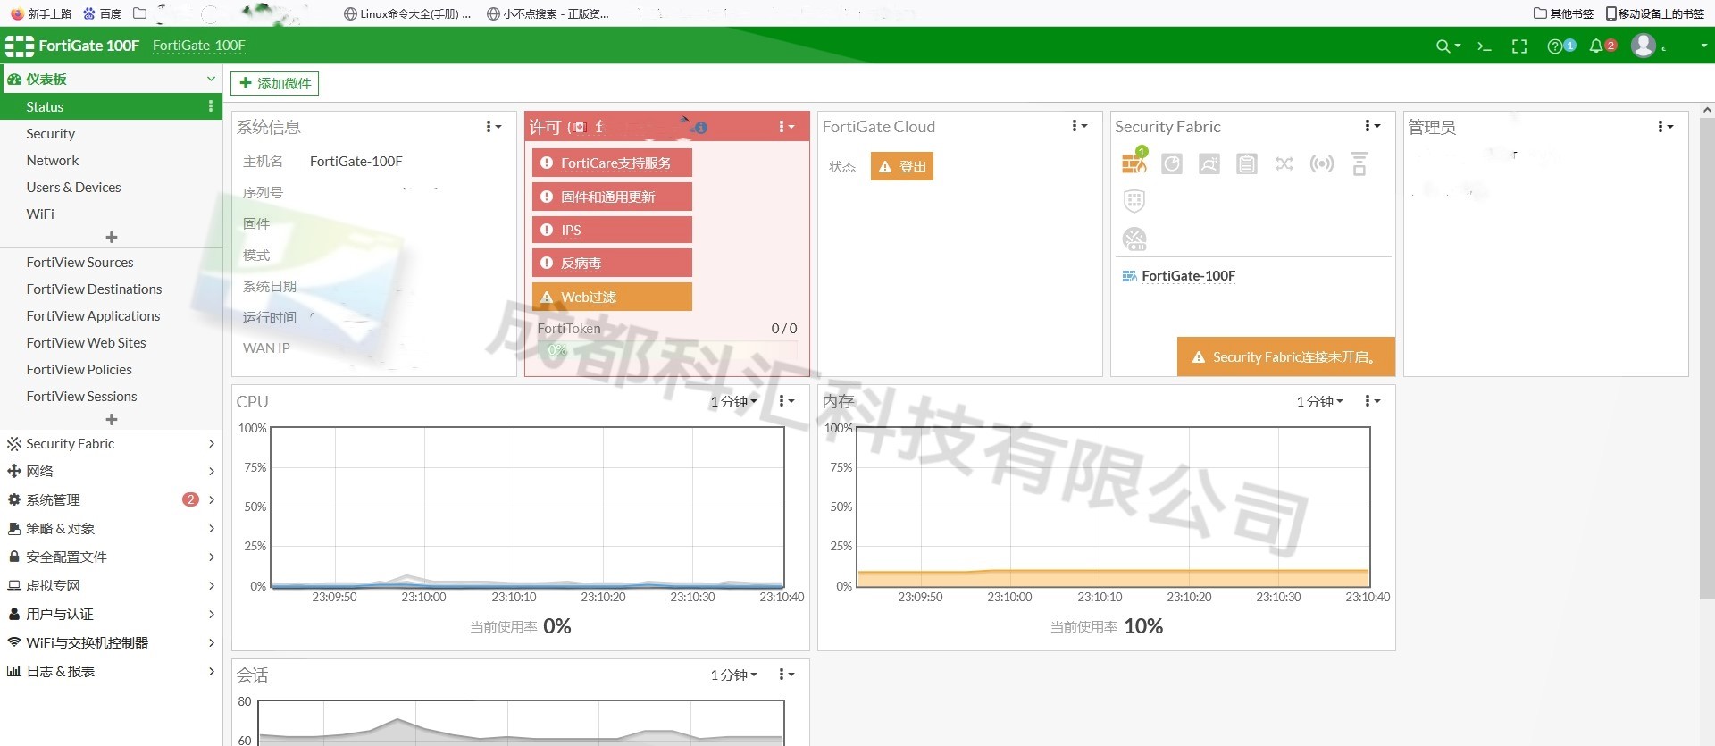
Task: Click the info icon in license widget header
Action: [x=701, y=128]
